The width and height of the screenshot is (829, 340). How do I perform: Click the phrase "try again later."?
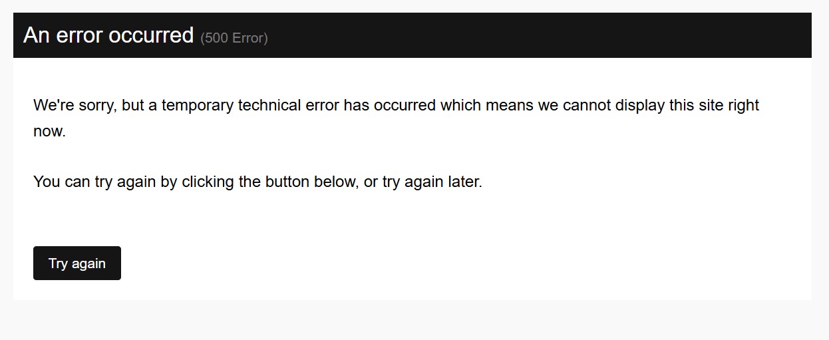(432, 181)
